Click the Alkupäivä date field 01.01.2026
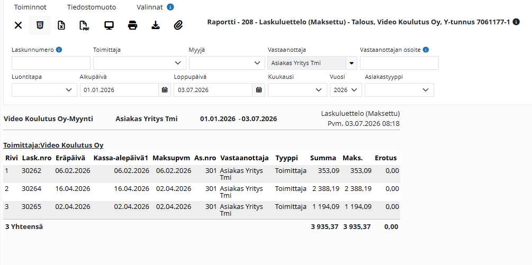Screen dimensions: 532x265 tap(120, 90)
